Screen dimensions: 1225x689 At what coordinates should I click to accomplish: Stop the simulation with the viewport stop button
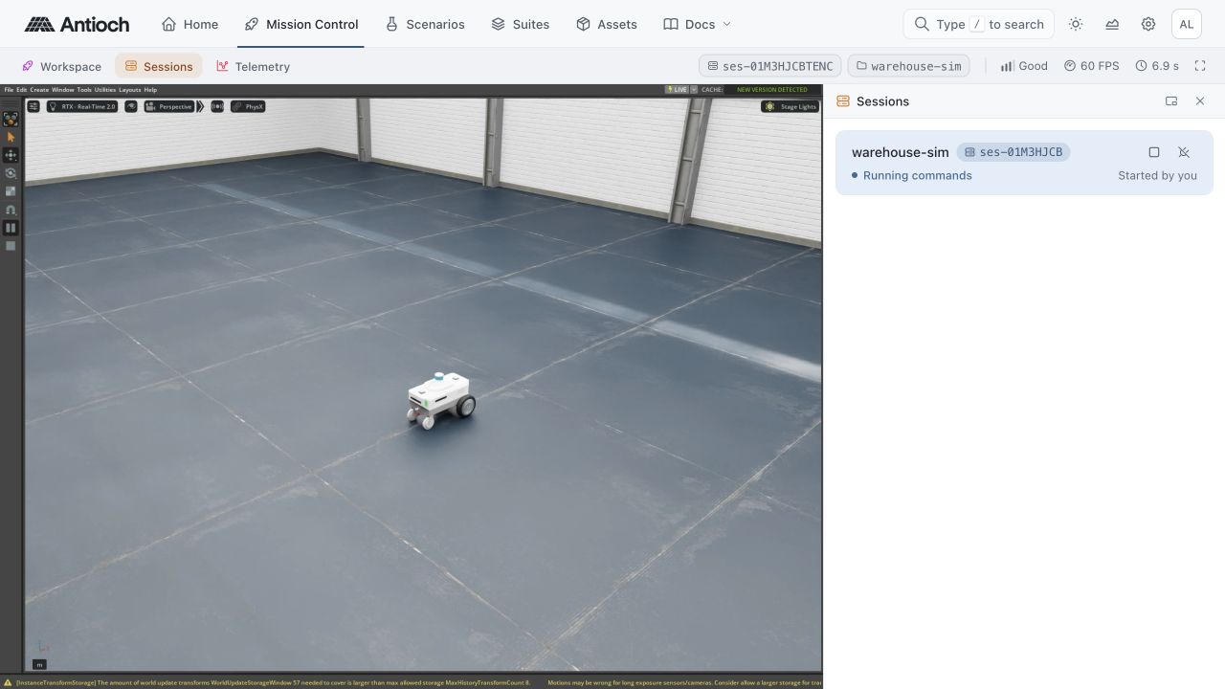click(x=11, y=246)
